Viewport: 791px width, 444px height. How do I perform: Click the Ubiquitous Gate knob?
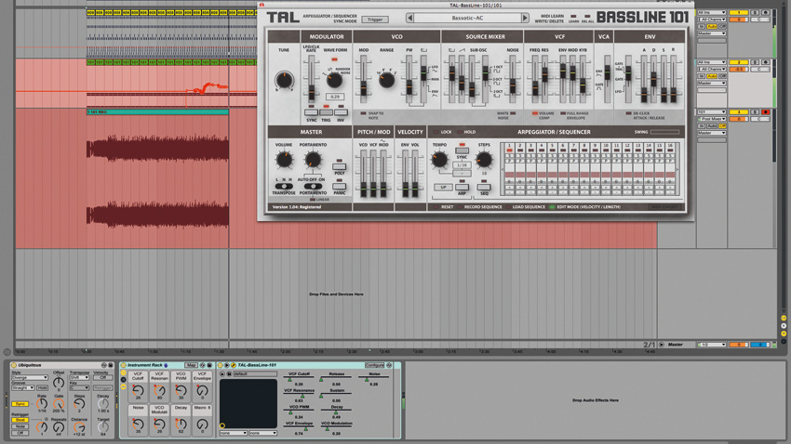tap(59, 403)
